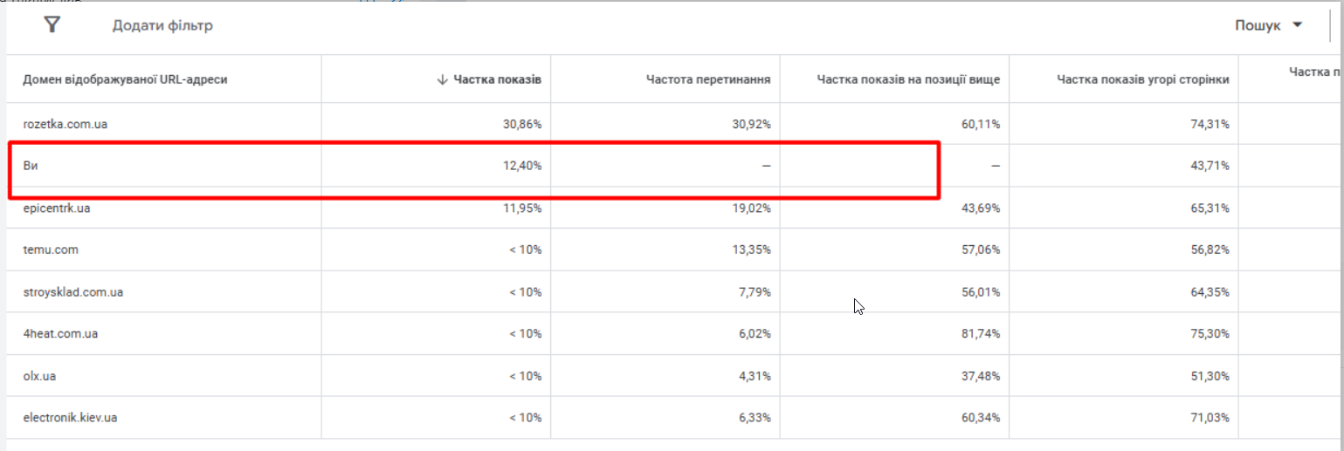This screenshot has height=451, width=1344.
Task: Click stroysklad.com.ua domain cell
Action: click(x=73, y=292)
